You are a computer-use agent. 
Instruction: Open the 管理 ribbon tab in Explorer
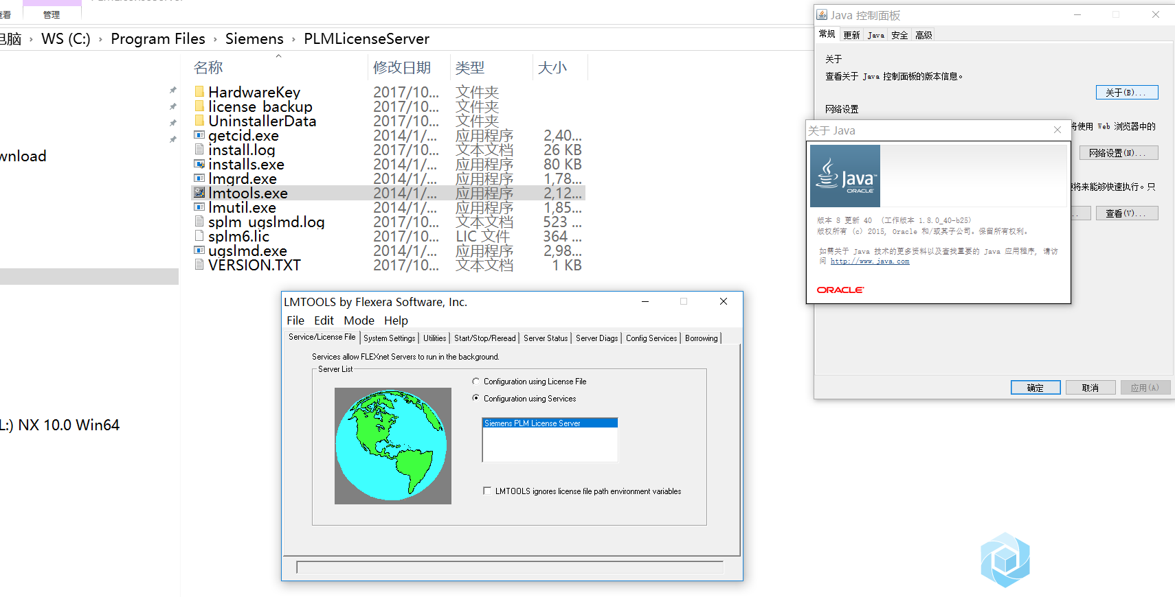click(52, 14)
